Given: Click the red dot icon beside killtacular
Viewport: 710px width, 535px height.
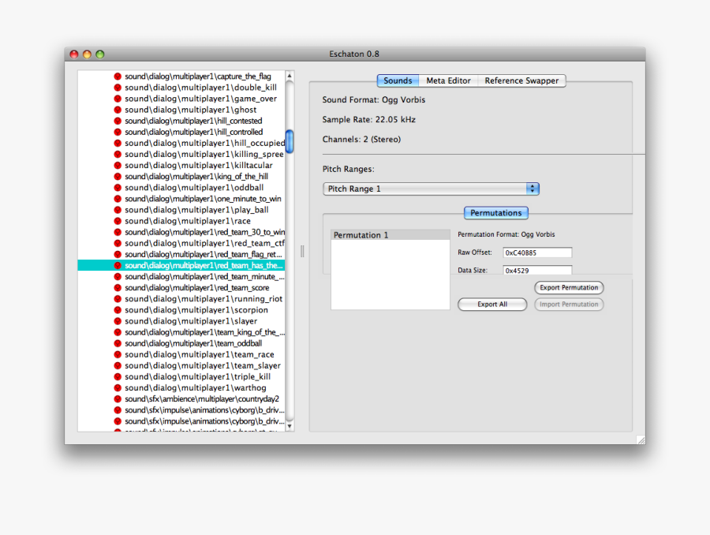Looking at the screenshot, I should coord(116,165).
